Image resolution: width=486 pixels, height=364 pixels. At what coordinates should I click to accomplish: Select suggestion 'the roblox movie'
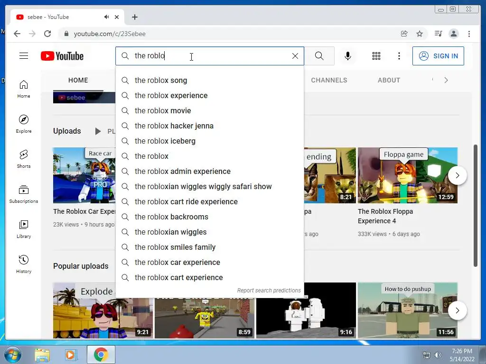(209, 111)
